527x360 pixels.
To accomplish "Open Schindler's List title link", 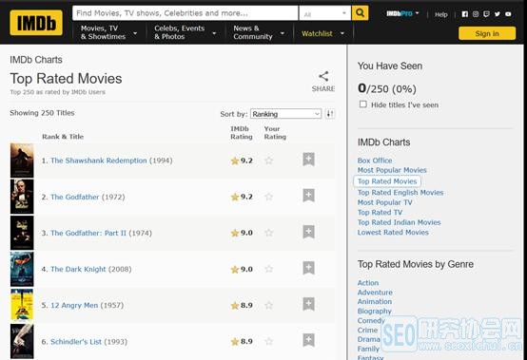I will point(76,342).
